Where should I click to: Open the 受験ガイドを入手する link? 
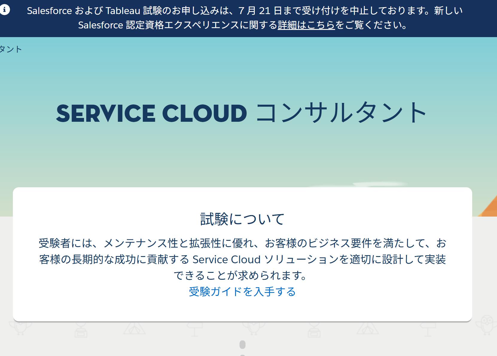242,291
